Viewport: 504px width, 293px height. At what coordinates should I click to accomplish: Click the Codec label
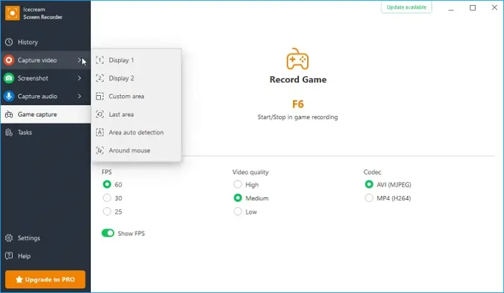click(372, 173)
